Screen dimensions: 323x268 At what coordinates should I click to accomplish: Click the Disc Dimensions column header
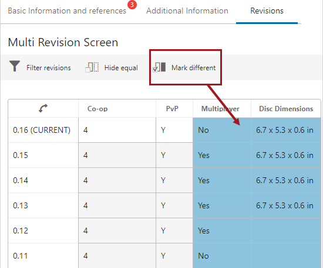pyautogui.click(x=286, y=109)
